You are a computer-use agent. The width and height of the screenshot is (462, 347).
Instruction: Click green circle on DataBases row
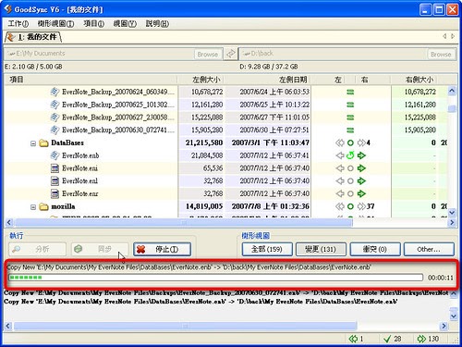coord(350,143)
